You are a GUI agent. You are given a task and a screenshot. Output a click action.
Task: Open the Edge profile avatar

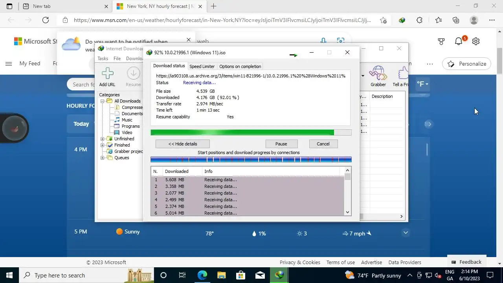pos(474,20)
